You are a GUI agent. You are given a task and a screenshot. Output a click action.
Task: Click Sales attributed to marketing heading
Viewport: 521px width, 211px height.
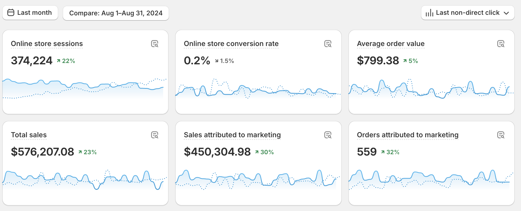[232, 135]
